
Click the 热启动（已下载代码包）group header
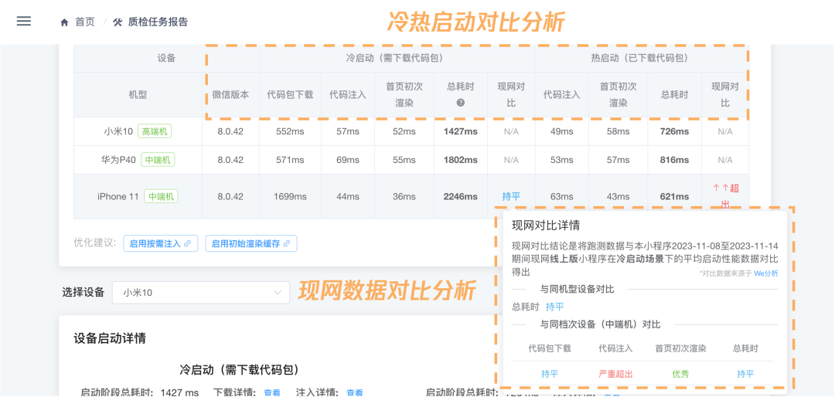[642, 58]
